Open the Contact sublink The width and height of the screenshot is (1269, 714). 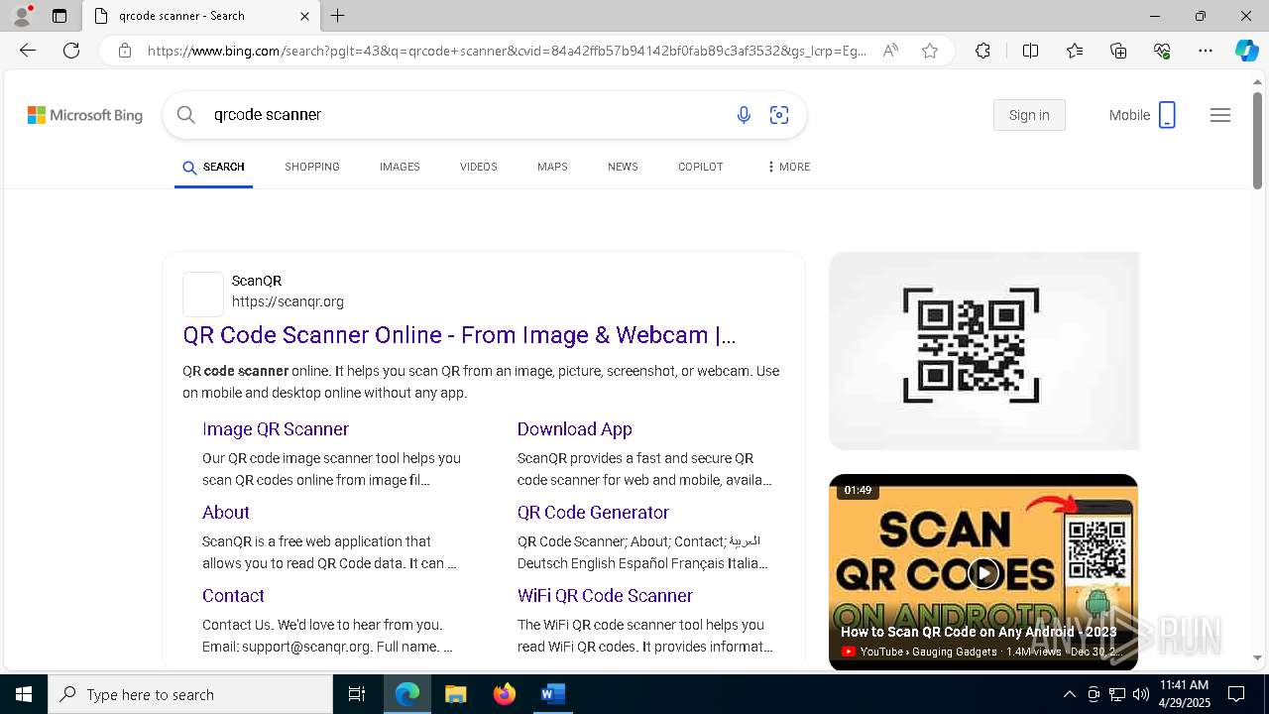[233, 596]
